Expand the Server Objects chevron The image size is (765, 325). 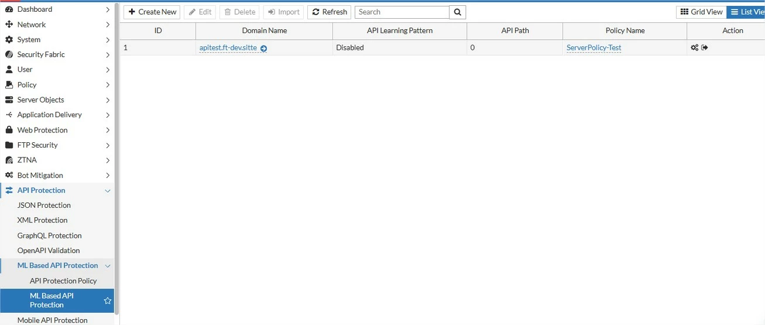coord(108,100)
